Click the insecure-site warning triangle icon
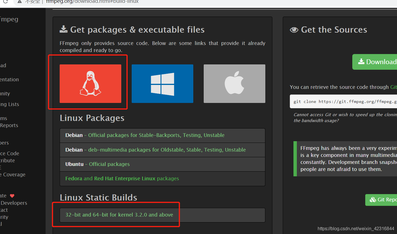The image size is (397, 234). coord(19,1)
